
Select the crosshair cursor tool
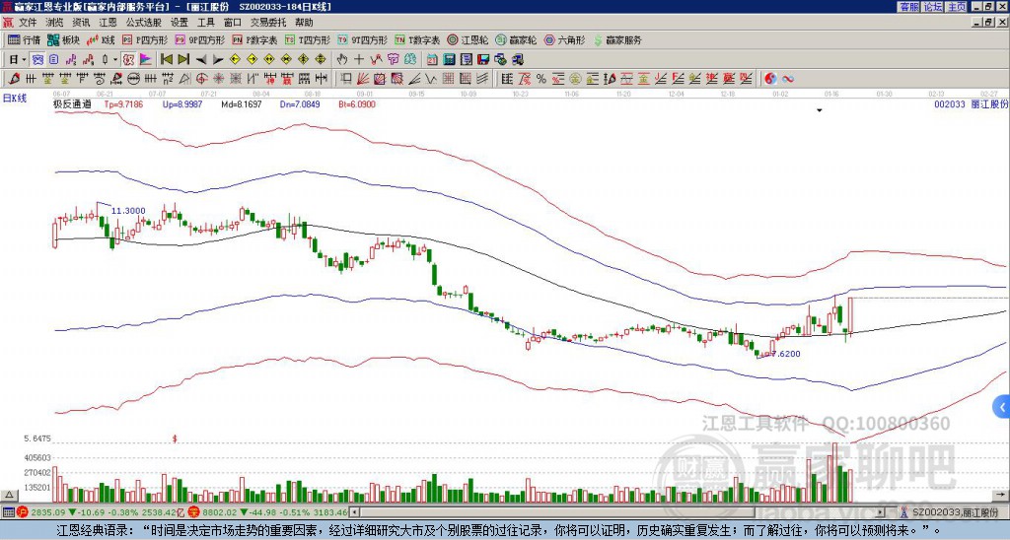359,60
